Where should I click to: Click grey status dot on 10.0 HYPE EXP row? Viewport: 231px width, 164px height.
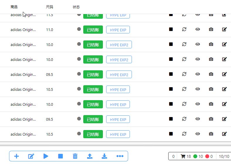[79, 104]
